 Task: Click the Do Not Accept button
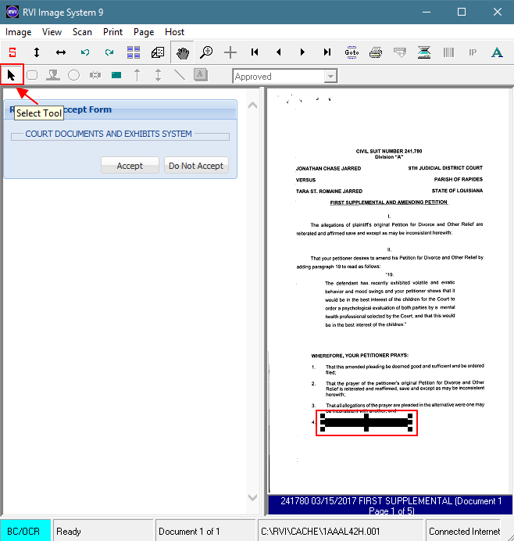pyautogui.click(x=196, y=166)
